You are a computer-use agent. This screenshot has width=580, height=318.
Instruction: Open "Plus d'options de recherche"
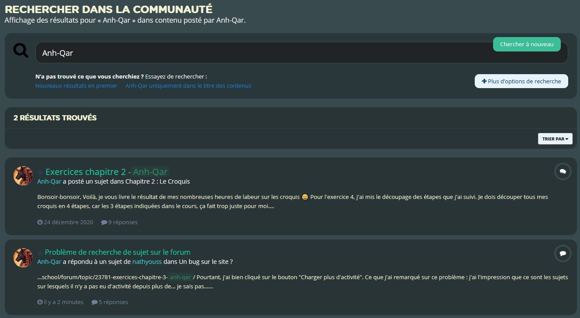[521, 81]
